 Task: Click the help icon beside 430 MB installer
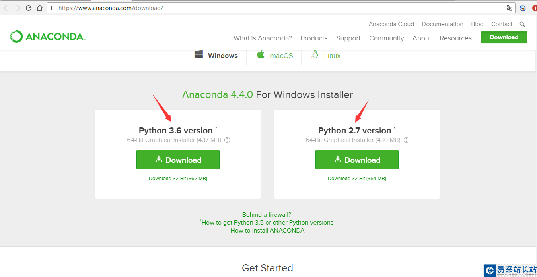[x=406, y=140]
